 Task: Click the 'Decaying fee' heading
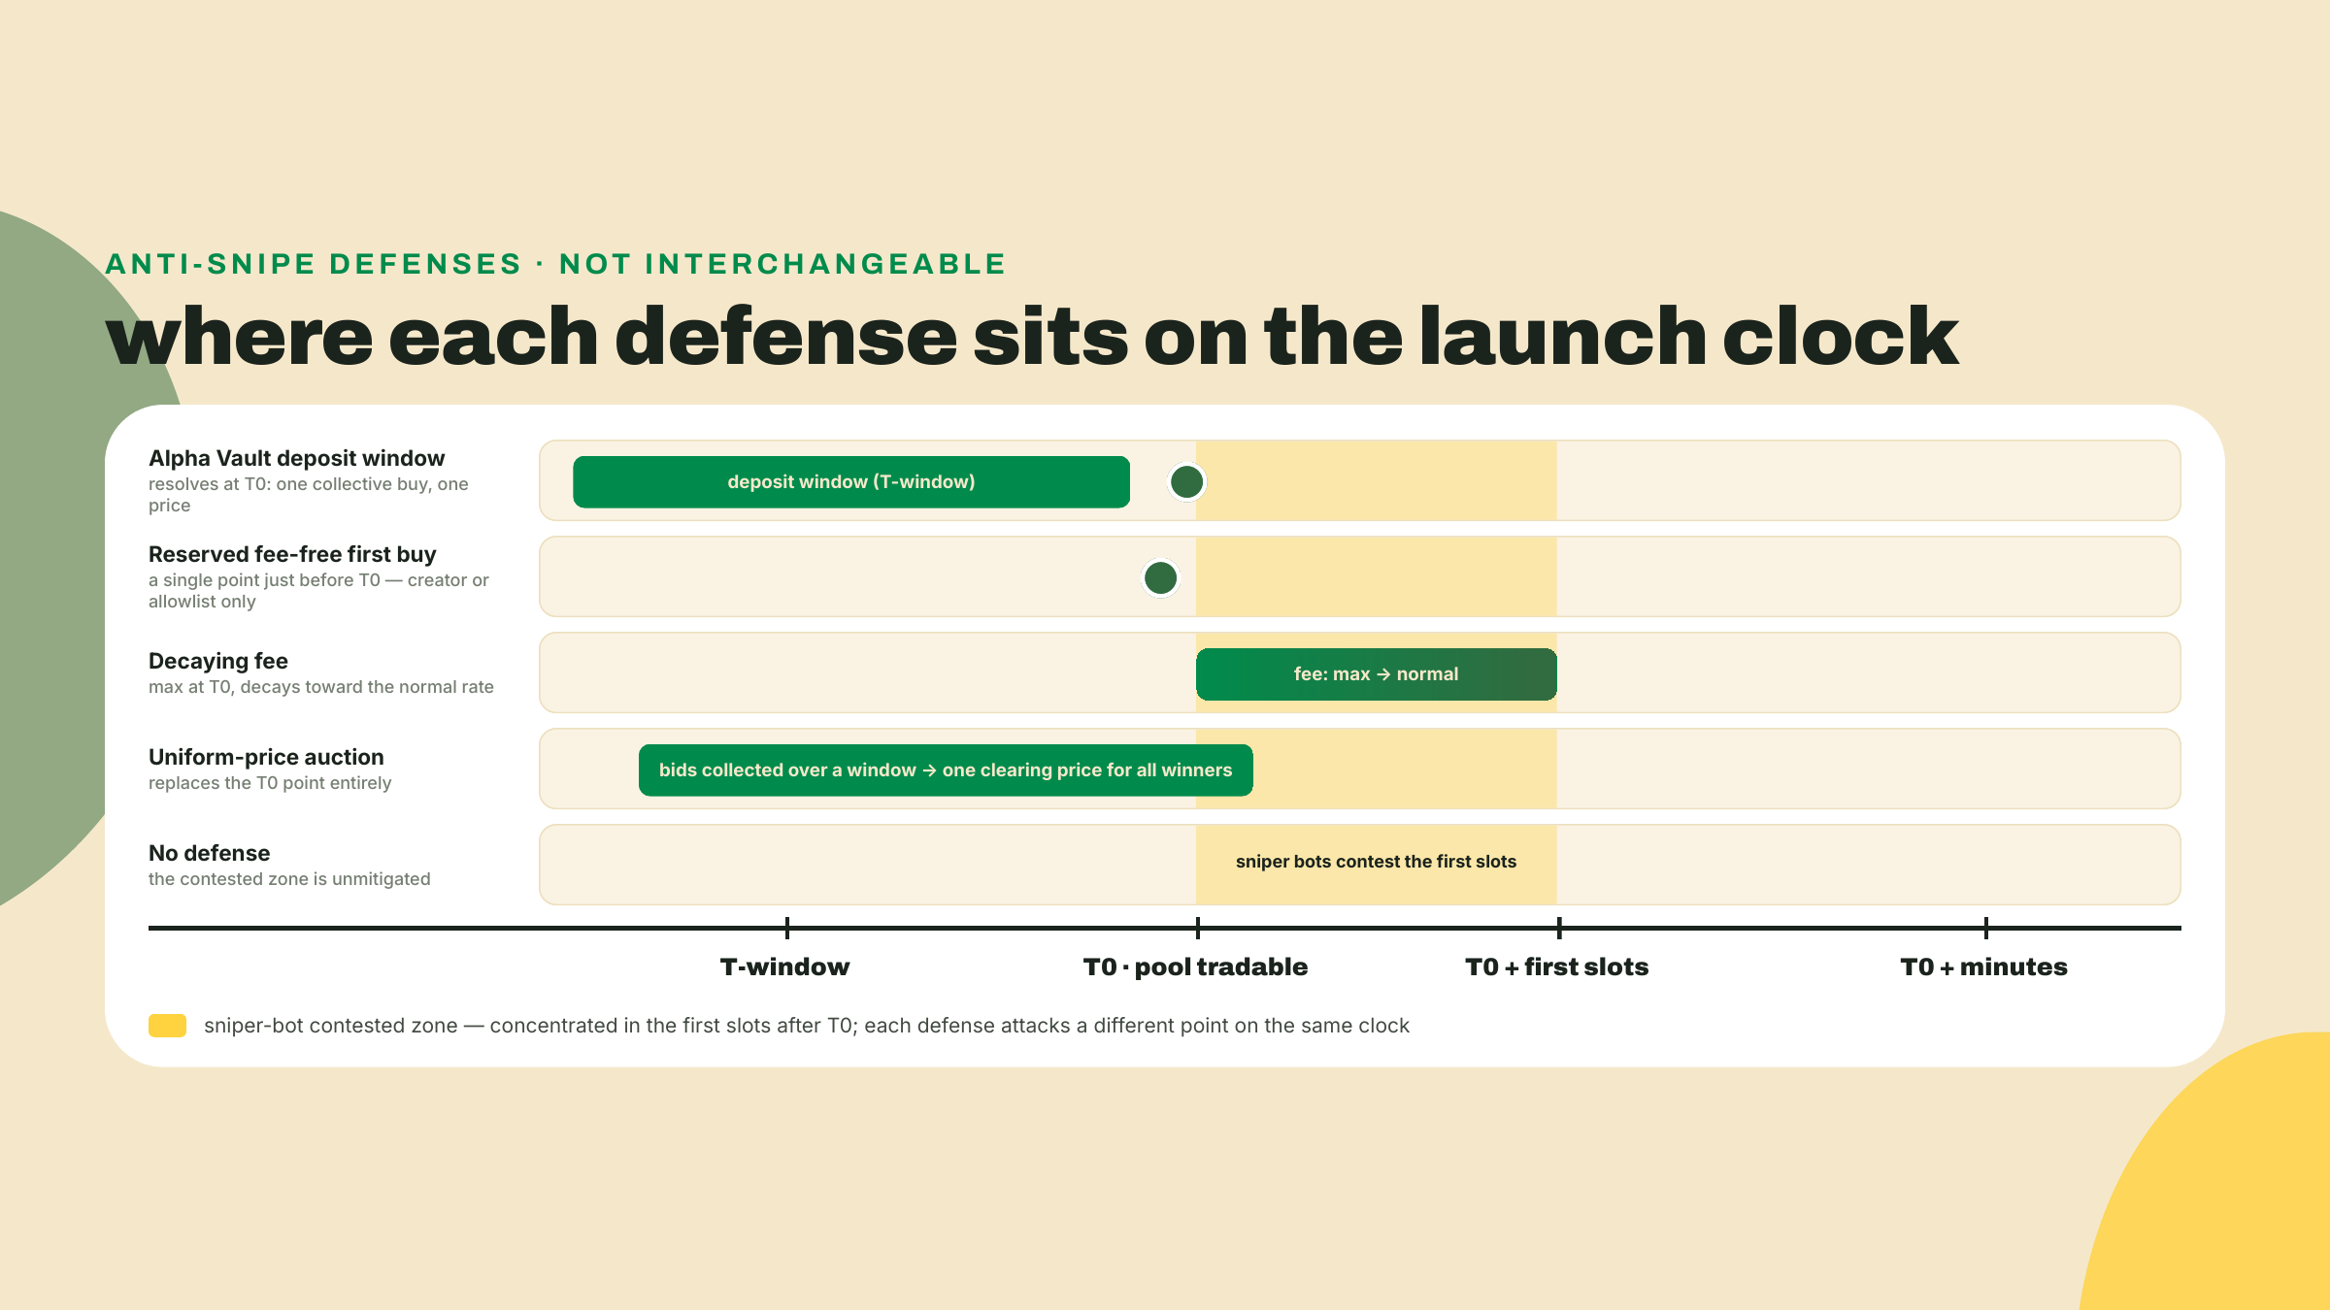coord(218,661)
